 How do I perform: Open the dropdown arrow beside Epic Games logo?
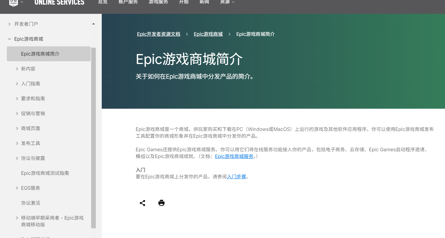click(22, 2)
